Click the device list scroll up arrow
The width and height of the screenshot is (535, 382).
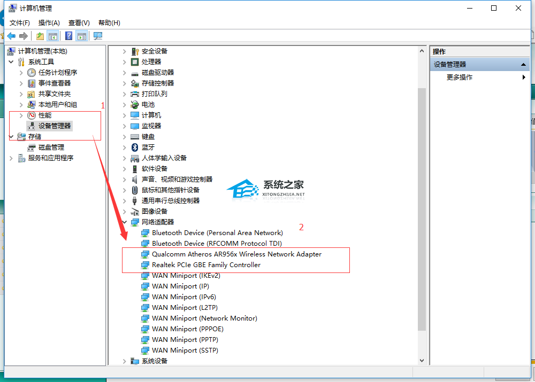tap(422, 51)
